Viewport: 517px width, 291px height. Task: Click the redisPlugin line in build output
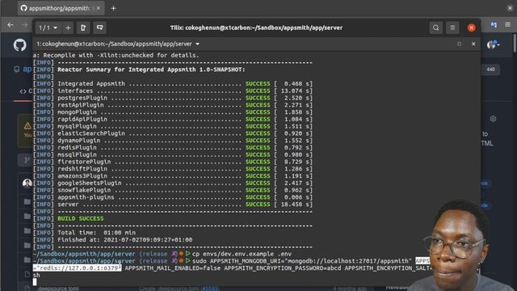point(172,147)
